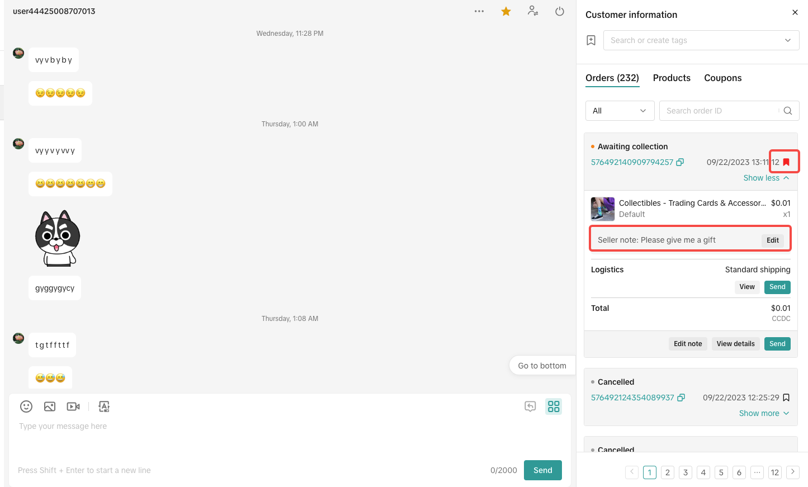This screenshot has width=808, height=487.
Task: Click the video attachment icon
Action: pos(73,406)
